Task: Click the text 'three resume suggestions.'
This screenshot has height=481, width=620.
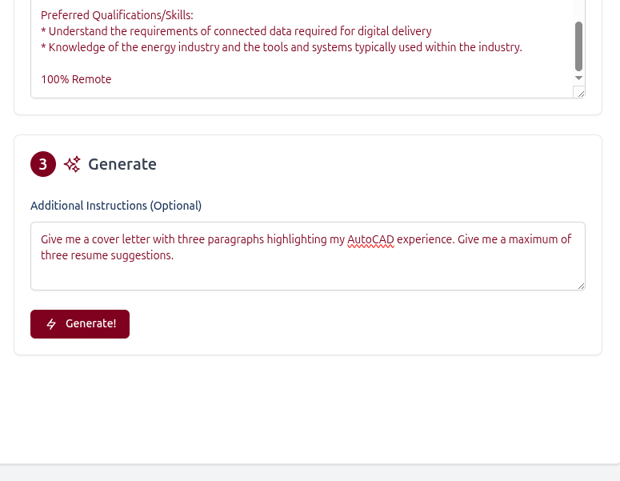Action: tap(107, 255)
